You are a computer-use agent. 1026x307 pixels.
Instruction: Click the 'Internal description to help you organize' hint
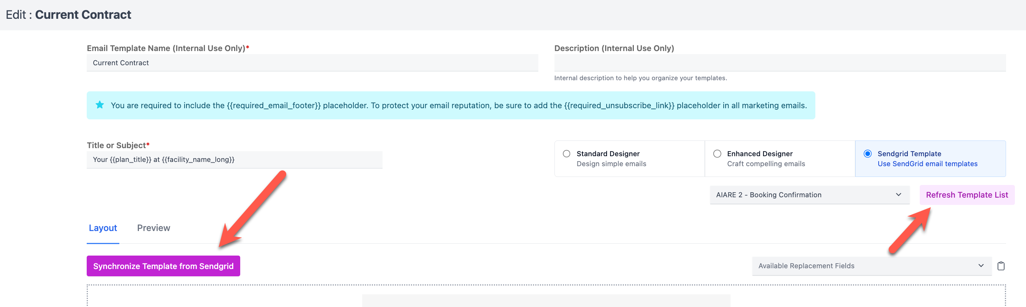640,78
